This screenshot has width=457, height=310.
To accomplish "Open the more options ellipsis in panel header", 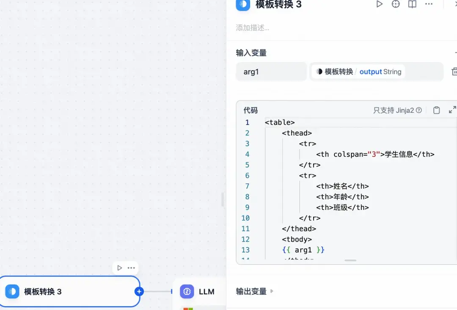I will tap(429, 4).
